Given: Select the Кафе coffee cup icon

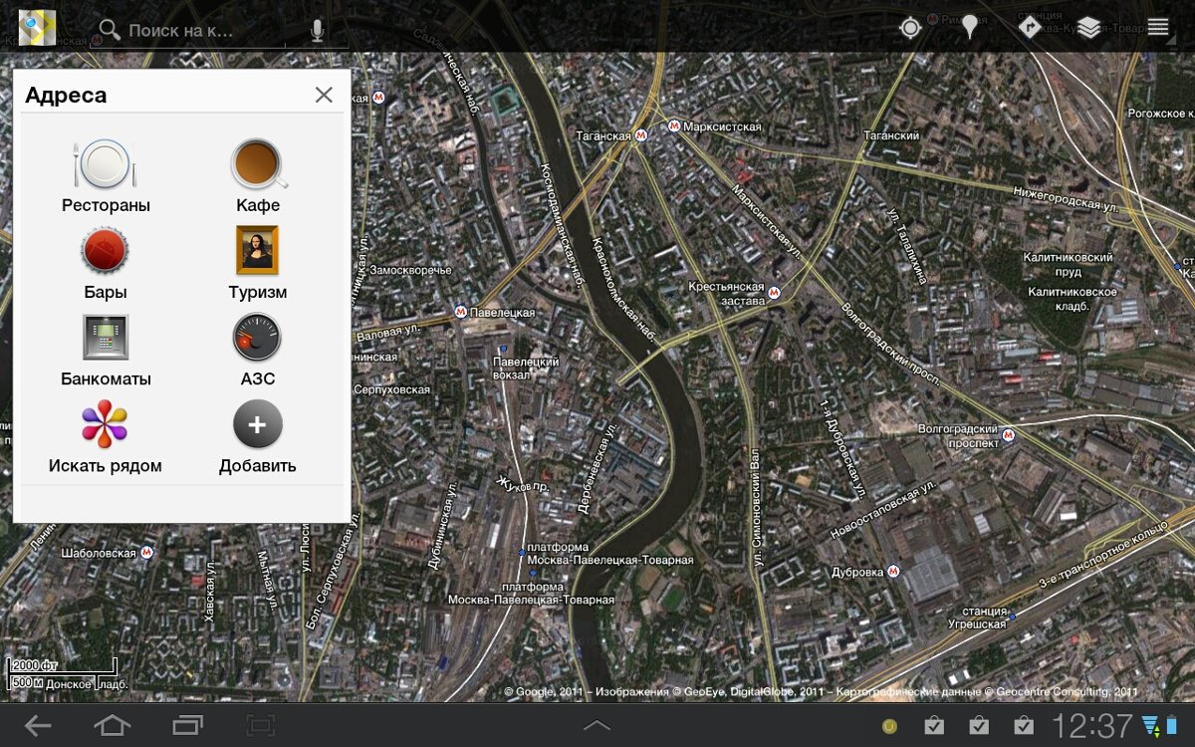Looking at the screenshot, I should [258, 164].
